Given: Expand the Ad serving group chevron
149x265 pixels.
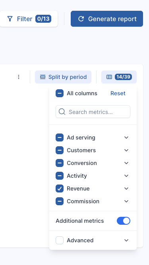Looking at the screenshot, I should 126,137.
